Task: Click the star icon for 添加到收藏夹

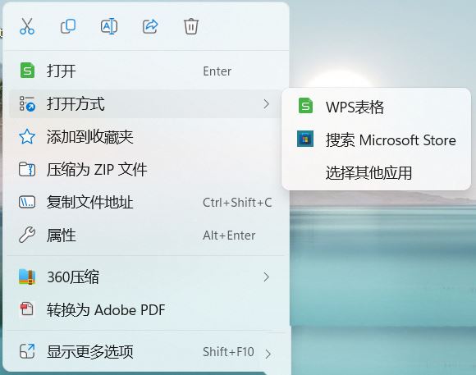Action: pos(27,137)
